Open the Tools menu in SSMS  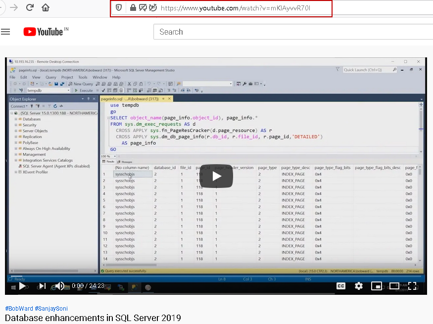[x=83, y=77]
